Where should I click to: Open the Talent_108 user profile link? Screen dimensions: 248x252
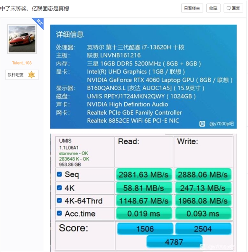tap(22, 63)
